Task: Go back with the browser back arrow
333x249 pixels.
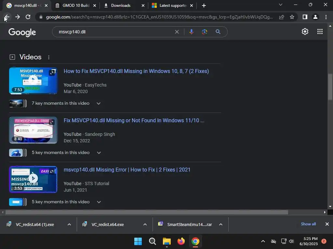Action: (7, 17)
